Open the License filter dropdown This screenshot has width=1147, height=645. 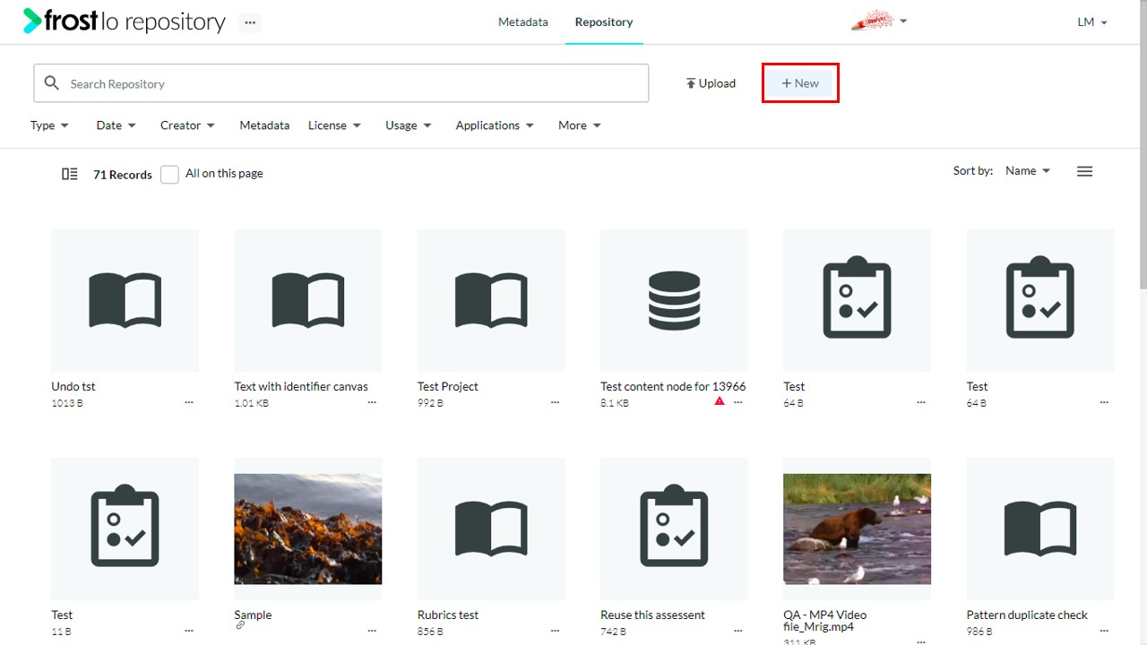pyautogui.click(x=334, y=125)
